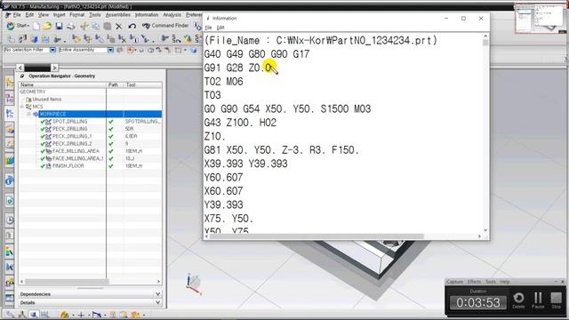Click the left arrow next to the black navigator tab
Image resolution: width=569 pixels, height=320 pixels.
coord(20,68)
